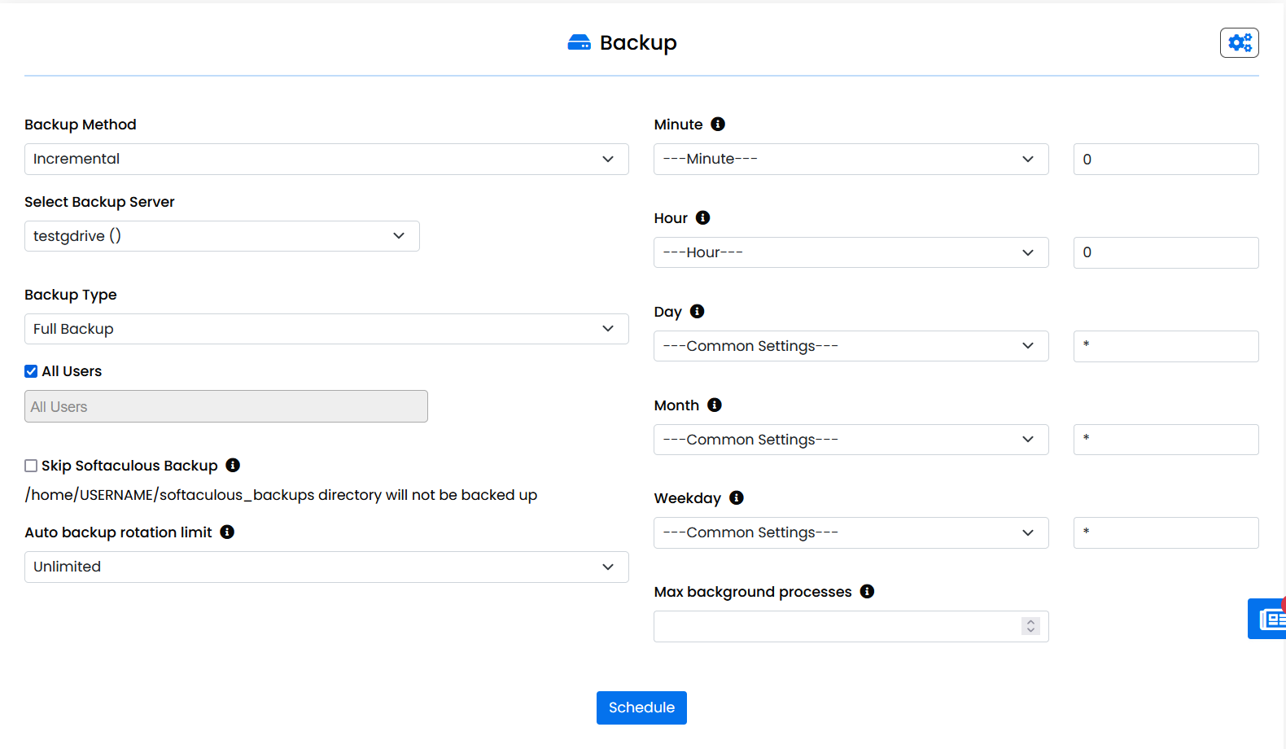Click the Weekday info icon
The image size is (1286, 749).
(736, 498)
